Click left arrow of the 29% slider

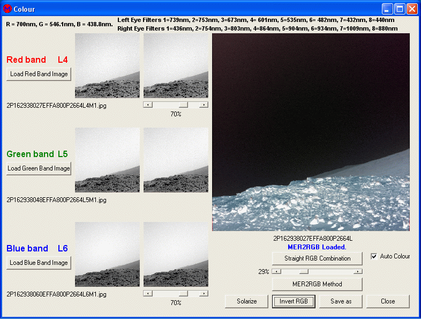(x=276, y=272)
